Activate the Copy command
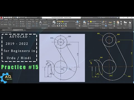The height and width of the screenshot is (100, 134). tap(22, 24)
